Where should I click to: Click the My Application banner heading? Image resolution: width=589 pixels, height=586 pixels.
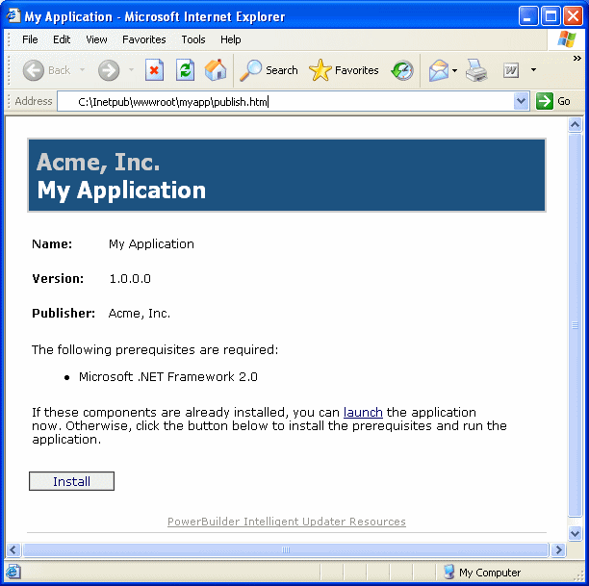[121, 191]
